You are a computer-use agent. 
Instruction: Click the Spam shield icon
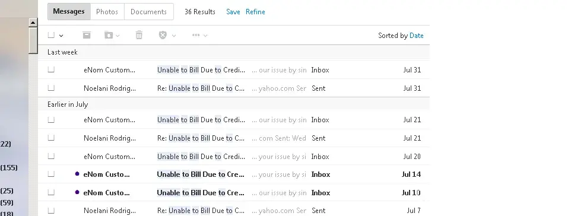[163, 35]
